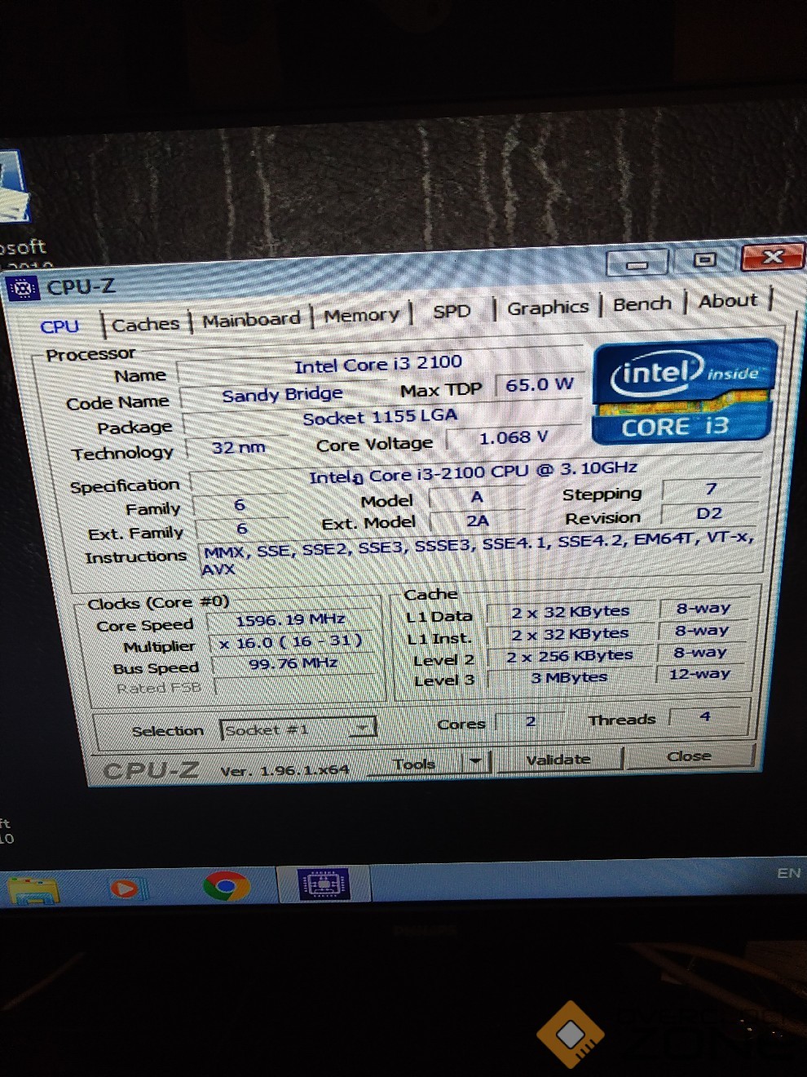Viewport: 807px width, 1077px height.
Task: Click the Tools button
Action: tap(415, 764)
